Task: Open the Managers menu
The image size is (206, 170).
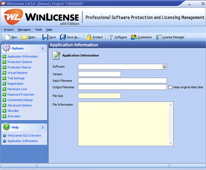Action: [x=24, y=30]
